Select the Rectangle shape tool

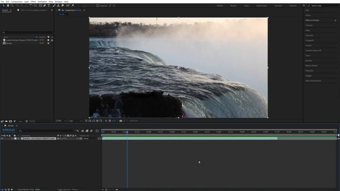40,6
